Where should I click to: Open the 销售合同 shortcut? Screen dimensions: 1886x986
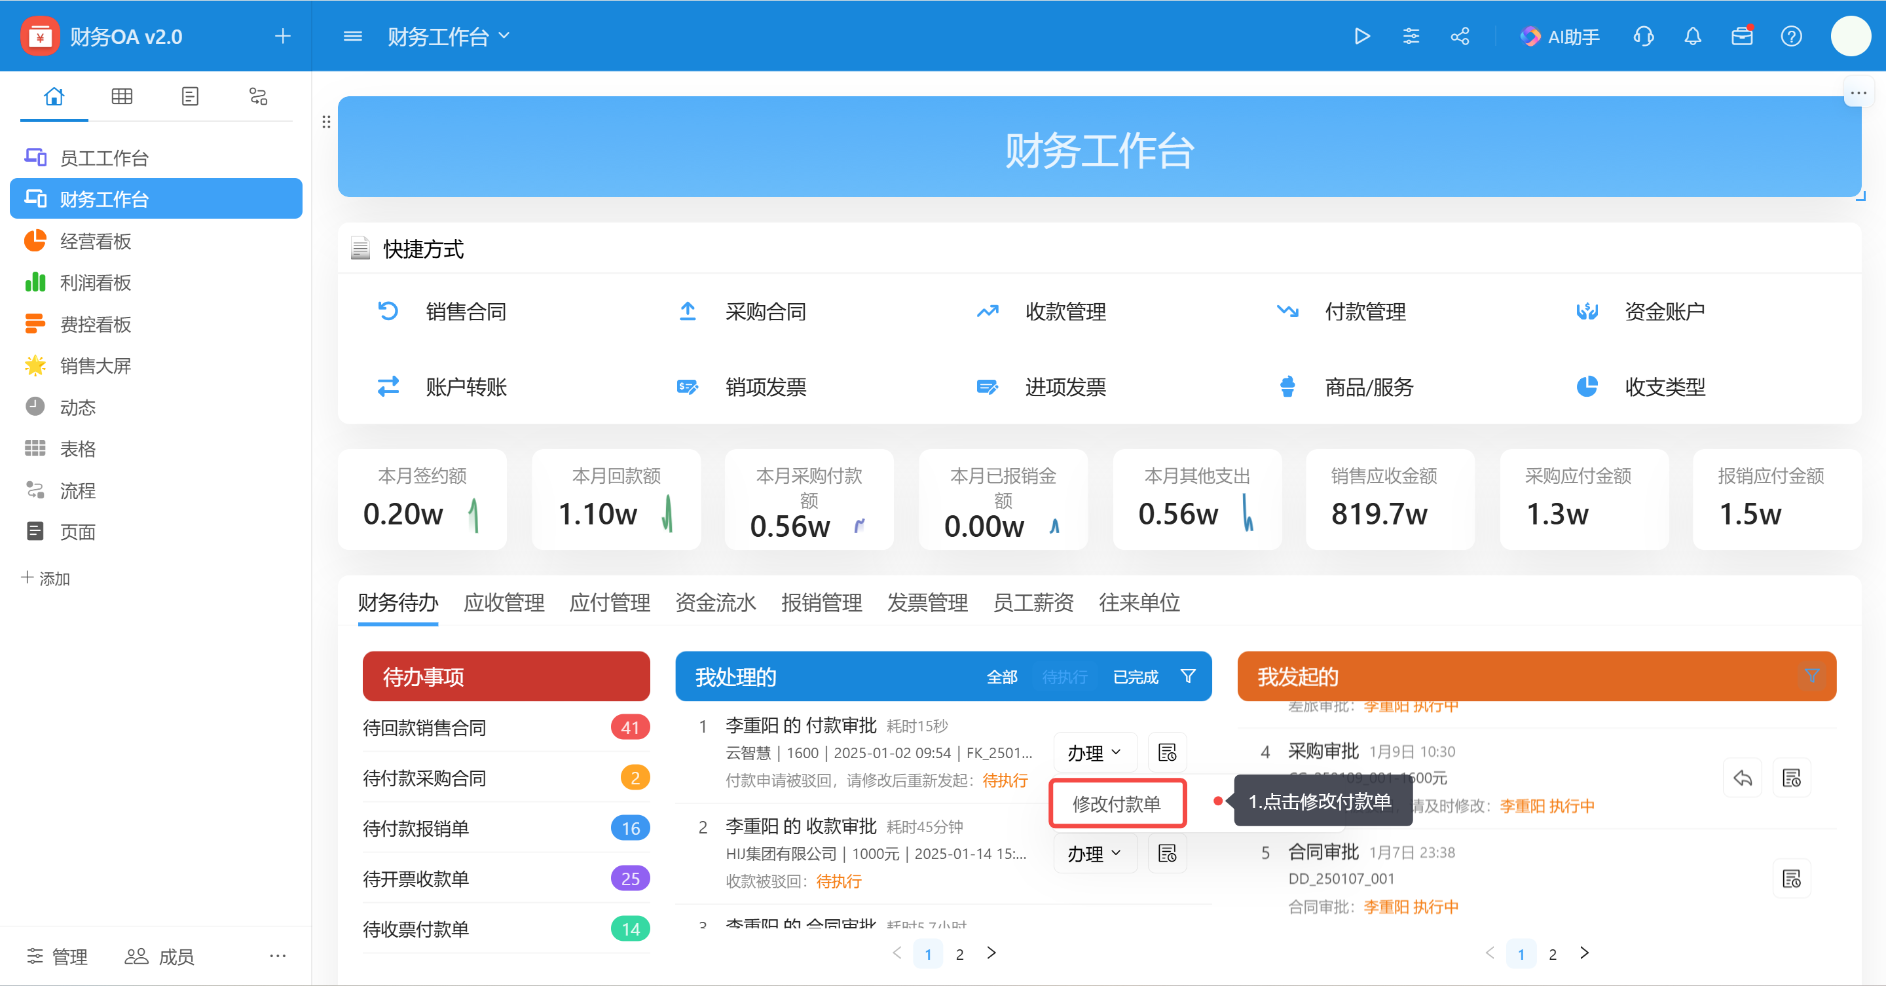[442, 312]
